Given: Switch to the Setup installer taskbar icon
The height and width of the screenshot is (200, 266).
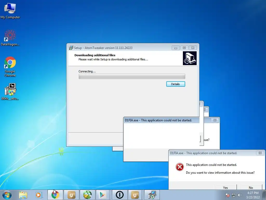Looking at the screenshot, I should pos(152,195).
